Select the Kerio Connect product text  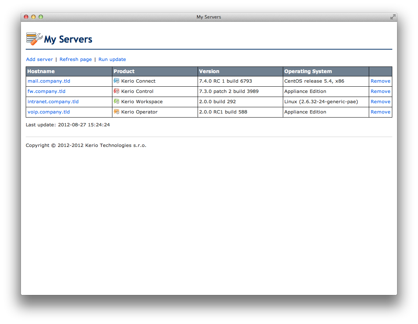tap(138, 81)
